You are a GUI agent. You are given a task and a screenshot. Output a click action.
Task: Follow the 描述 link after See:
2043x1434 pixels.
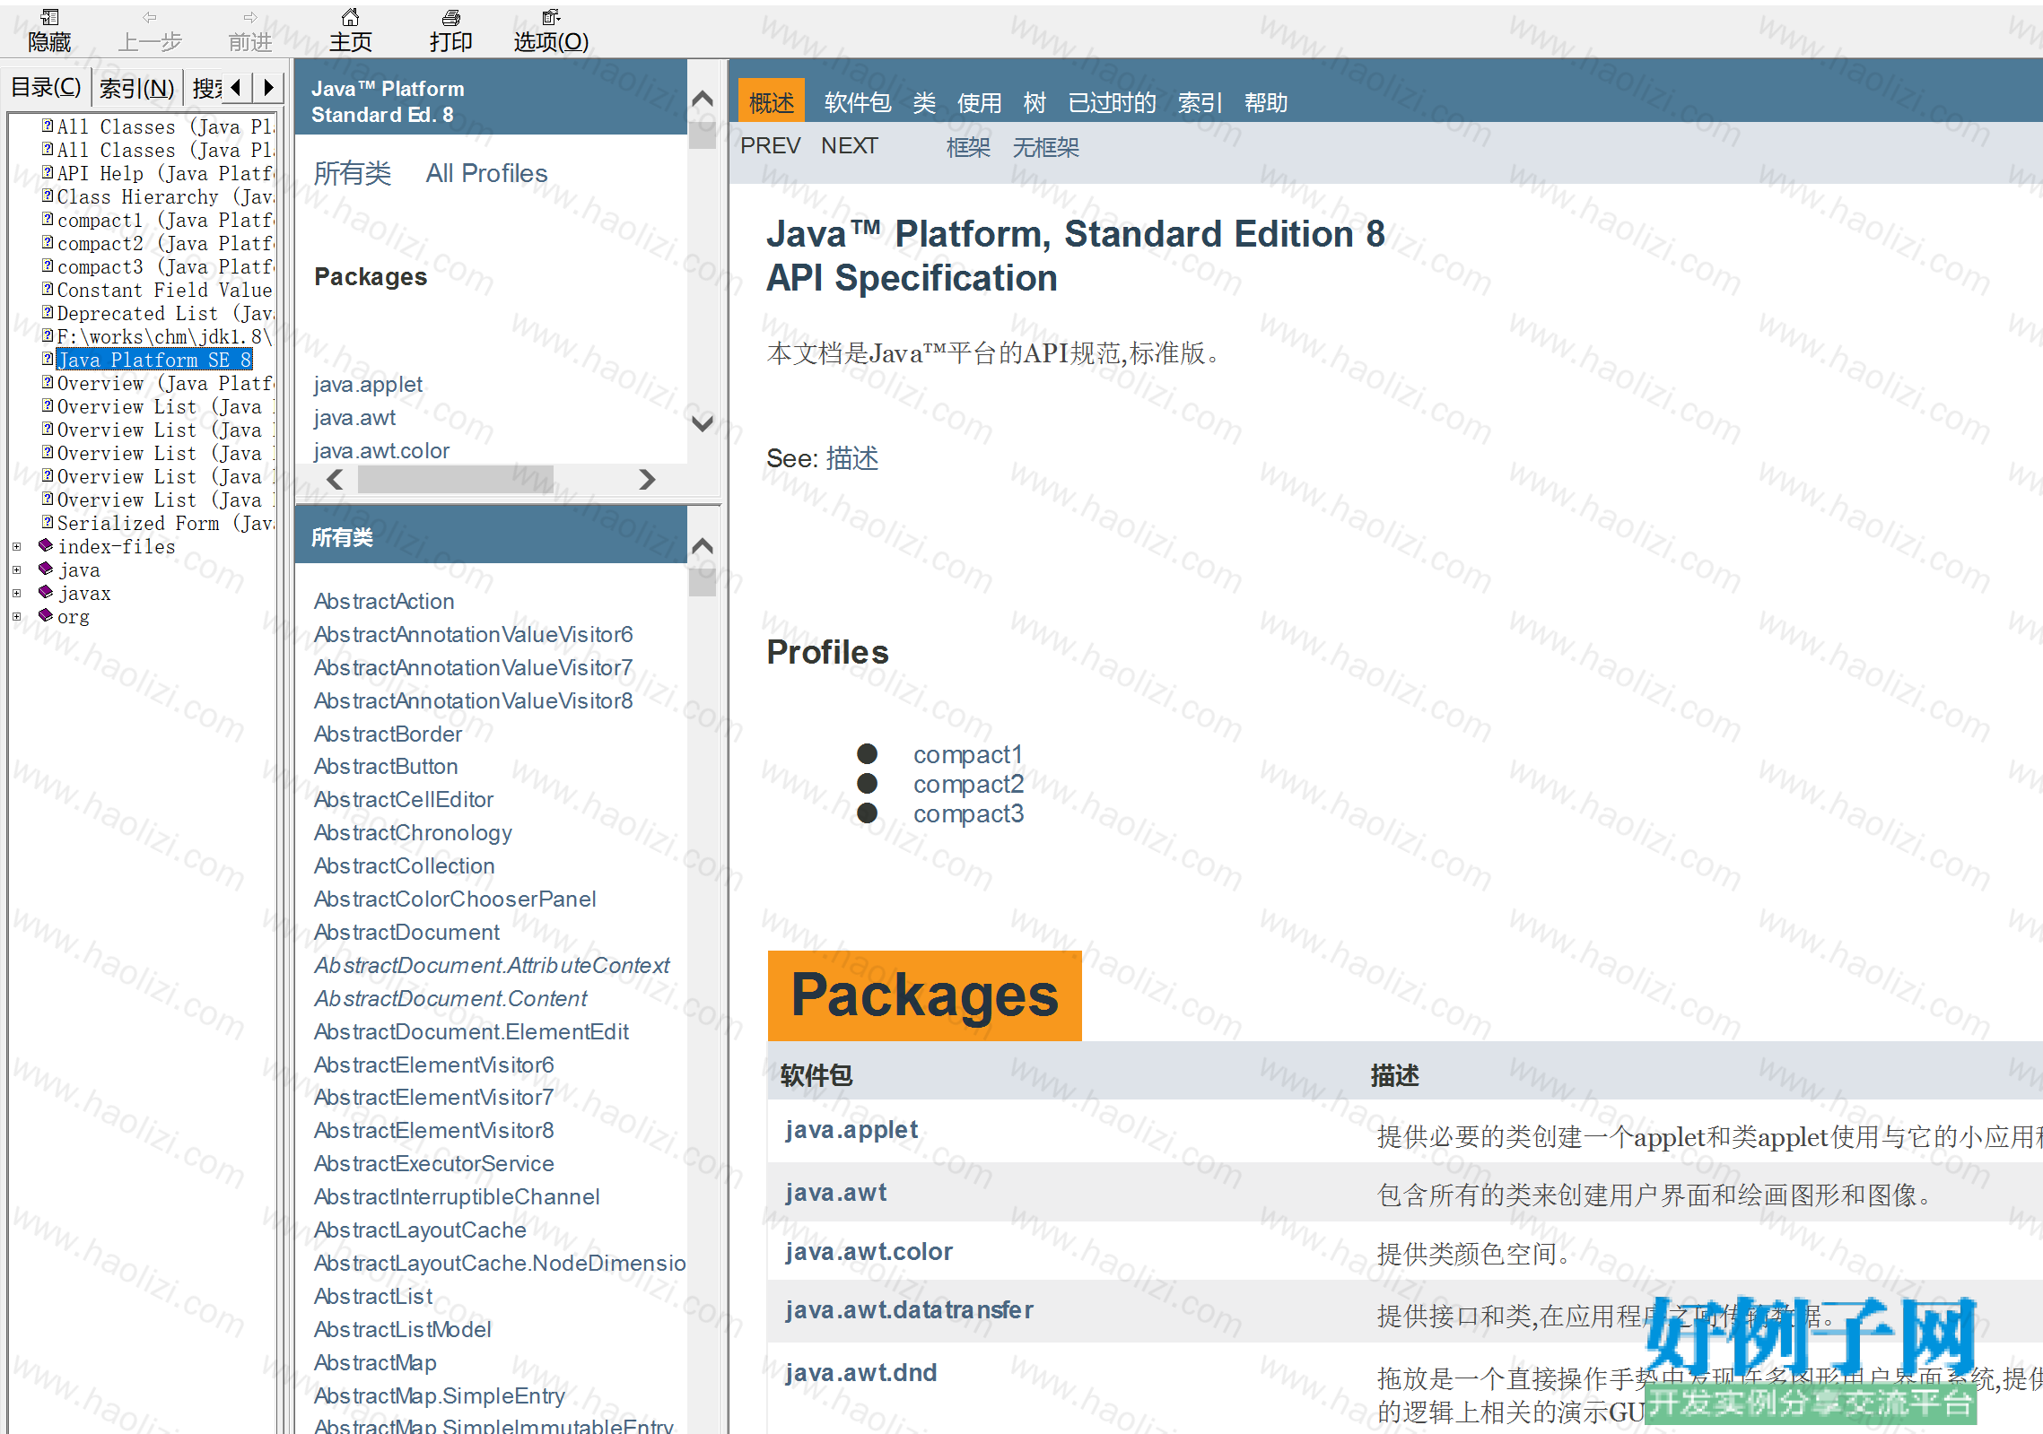click(x=851, y=458)
